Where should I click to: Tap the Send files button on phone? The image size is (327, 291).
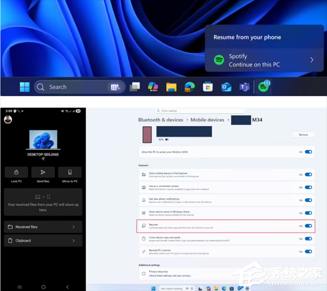[x=43, y=172]
